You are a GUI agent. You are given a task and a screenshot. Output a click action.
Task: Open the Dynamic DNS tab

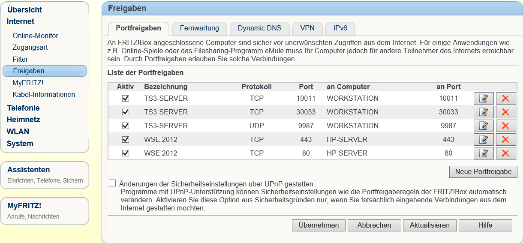pyautogui.click(x=259, y=28)
